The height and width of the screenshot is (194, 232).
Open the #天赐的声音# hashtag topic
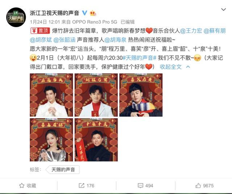pos(140,58)
